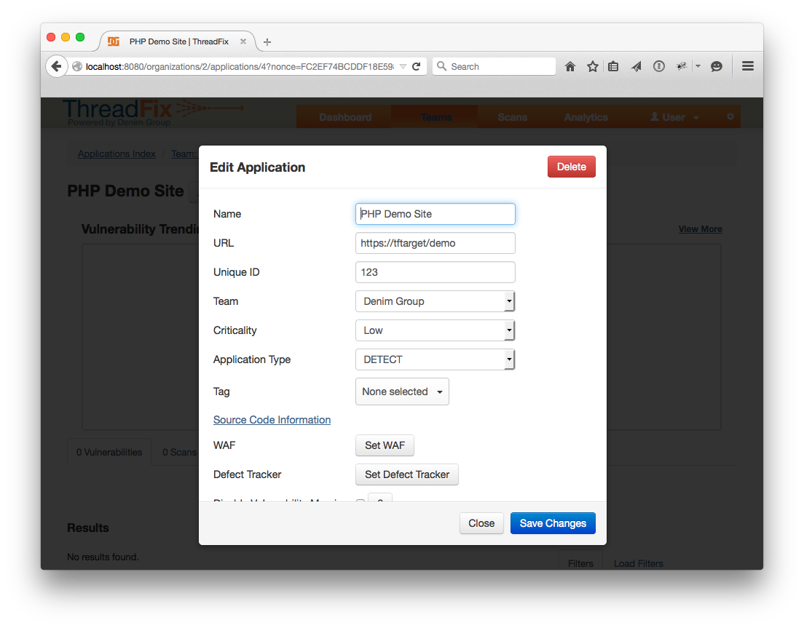Click the circled info toolbar icon
The width and height of the screenshot is (804, 628).
[659, 66]
